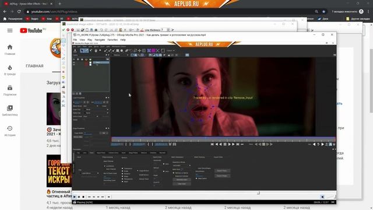
Task: Click the expand-corners frame icon in toolbar
Action: pyautogui.click(x=163, y=51)
